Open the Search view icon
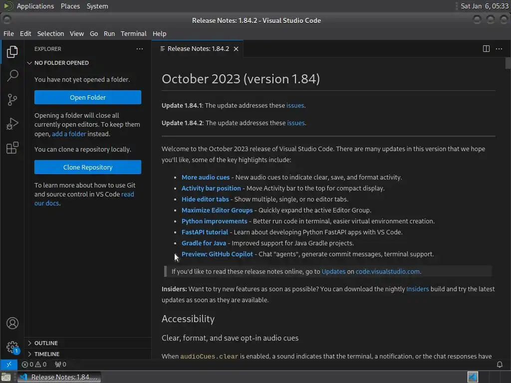This screenshot has height=383, width=511. [x=12, y=76]
